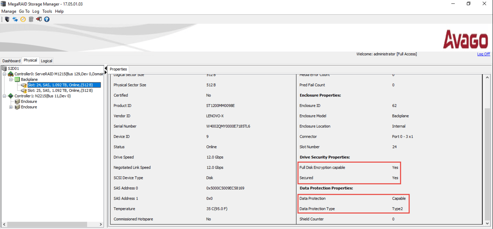Click the properties scrollbar down arrow
Viewport: 493px width, 229px height.
(487, 223)
